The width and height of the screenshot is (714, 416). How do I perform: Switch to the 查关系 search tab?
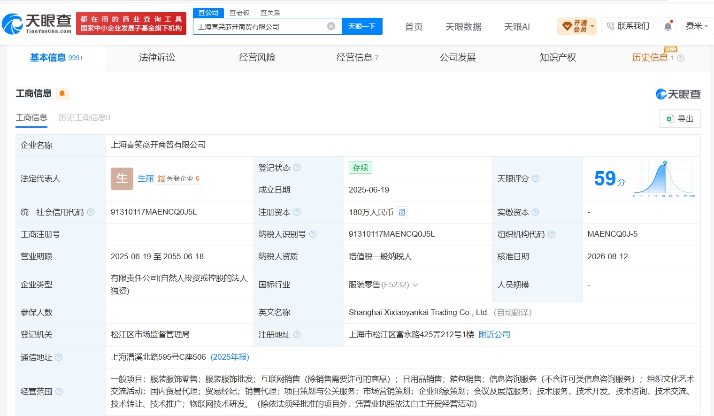tap(270, 13)
